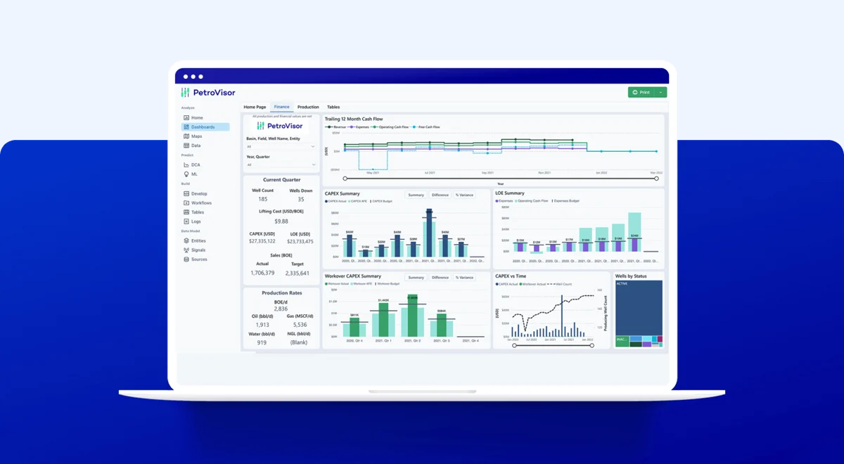Open the ML lightbulb icon
The width and height of the screenshot is (844, 464).
coord(186,174)
